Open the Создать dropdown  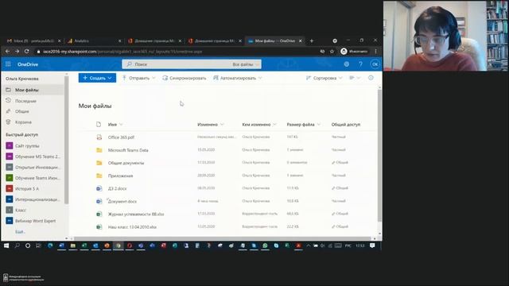coord(97,78)
